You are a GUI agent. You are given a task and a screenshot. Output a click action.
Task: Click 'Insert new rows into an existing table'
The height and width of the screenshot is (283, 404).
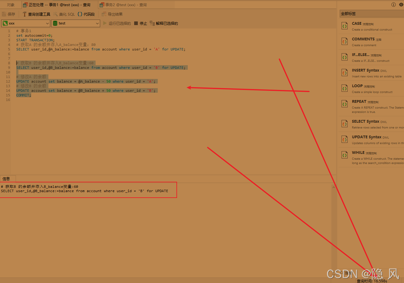click(x=377, y=76)
